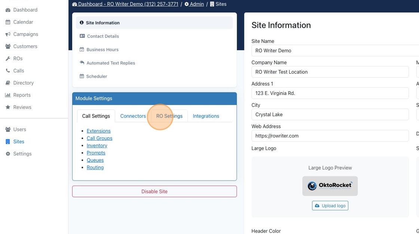The width and height of the screenshot is (419, 234).
Task: Switch to the Connectors tab
Action: tap(133, 116)
